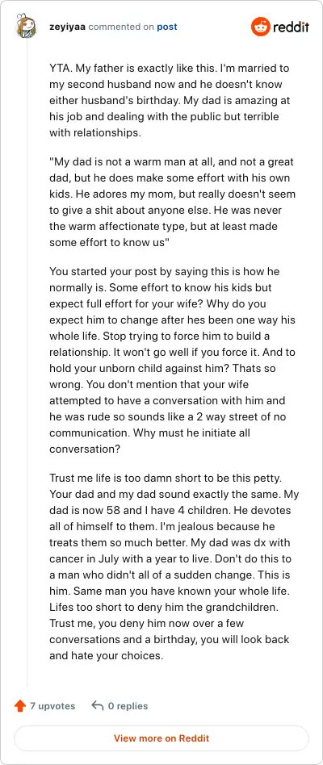
Task: Click the paragraph beginning "YTA. My father"
Action: click(x=170, y=101)
